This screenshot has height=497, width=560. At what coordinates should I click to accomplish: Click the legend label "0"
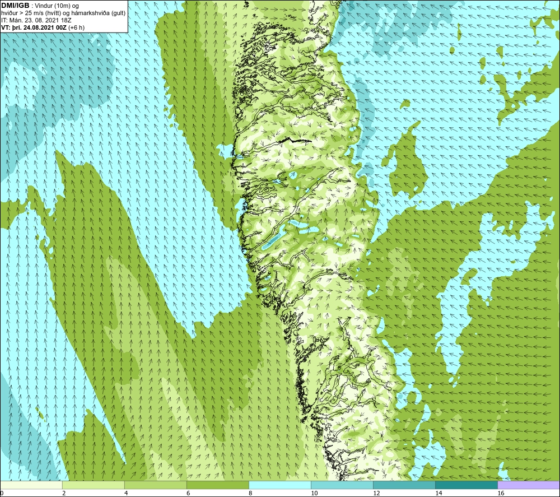click(x=2, y=494)
